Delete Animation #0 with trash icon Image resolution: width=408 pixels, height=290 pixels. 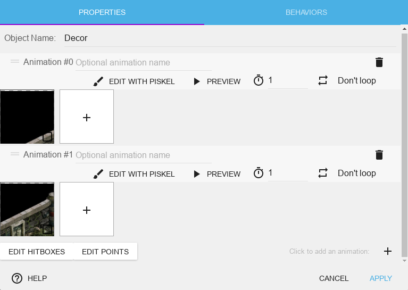[x=379, y=62]
